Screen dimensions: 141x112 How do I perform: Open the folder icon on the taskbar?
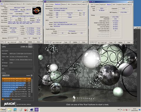click(10, 110)
